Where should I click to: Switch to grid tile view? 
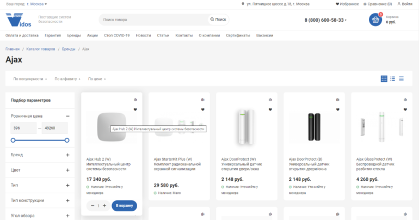pyautogui.click(x=384, y=78)
